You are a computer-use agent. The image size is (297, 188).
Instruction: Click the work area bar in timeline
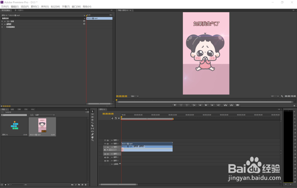147,119
